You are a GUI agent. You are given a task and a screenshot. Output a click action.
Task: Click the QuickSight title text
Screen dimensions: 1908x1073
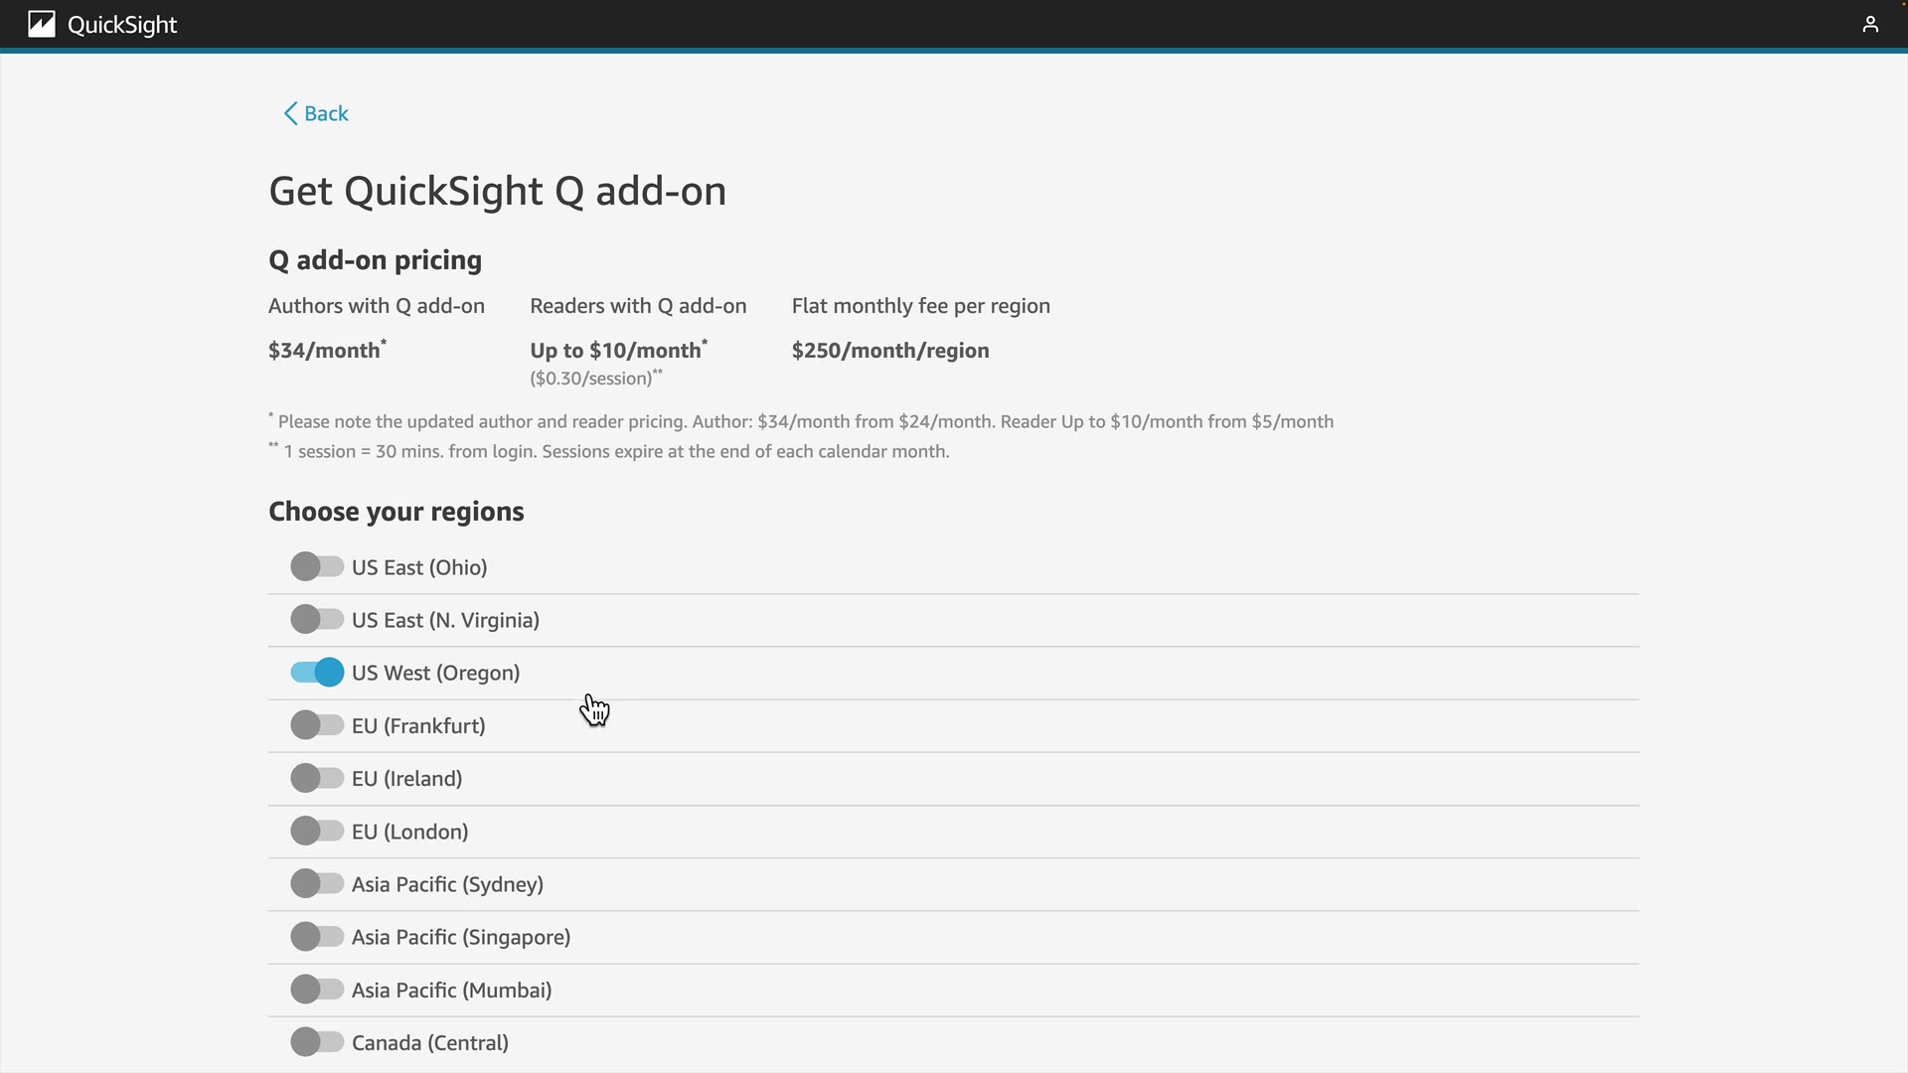click(x=122, y=25)
